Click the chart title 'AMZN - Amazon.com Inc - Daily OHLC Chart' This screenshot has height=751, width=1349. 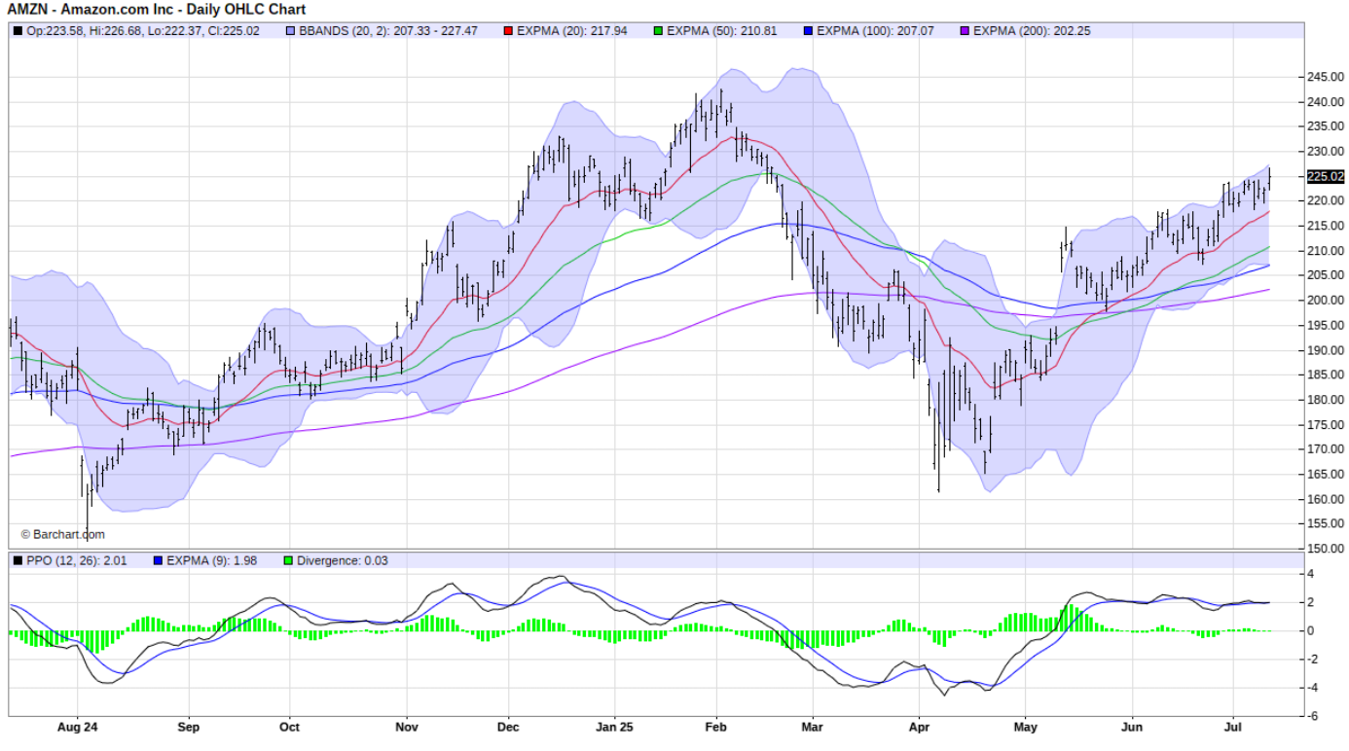157,10
